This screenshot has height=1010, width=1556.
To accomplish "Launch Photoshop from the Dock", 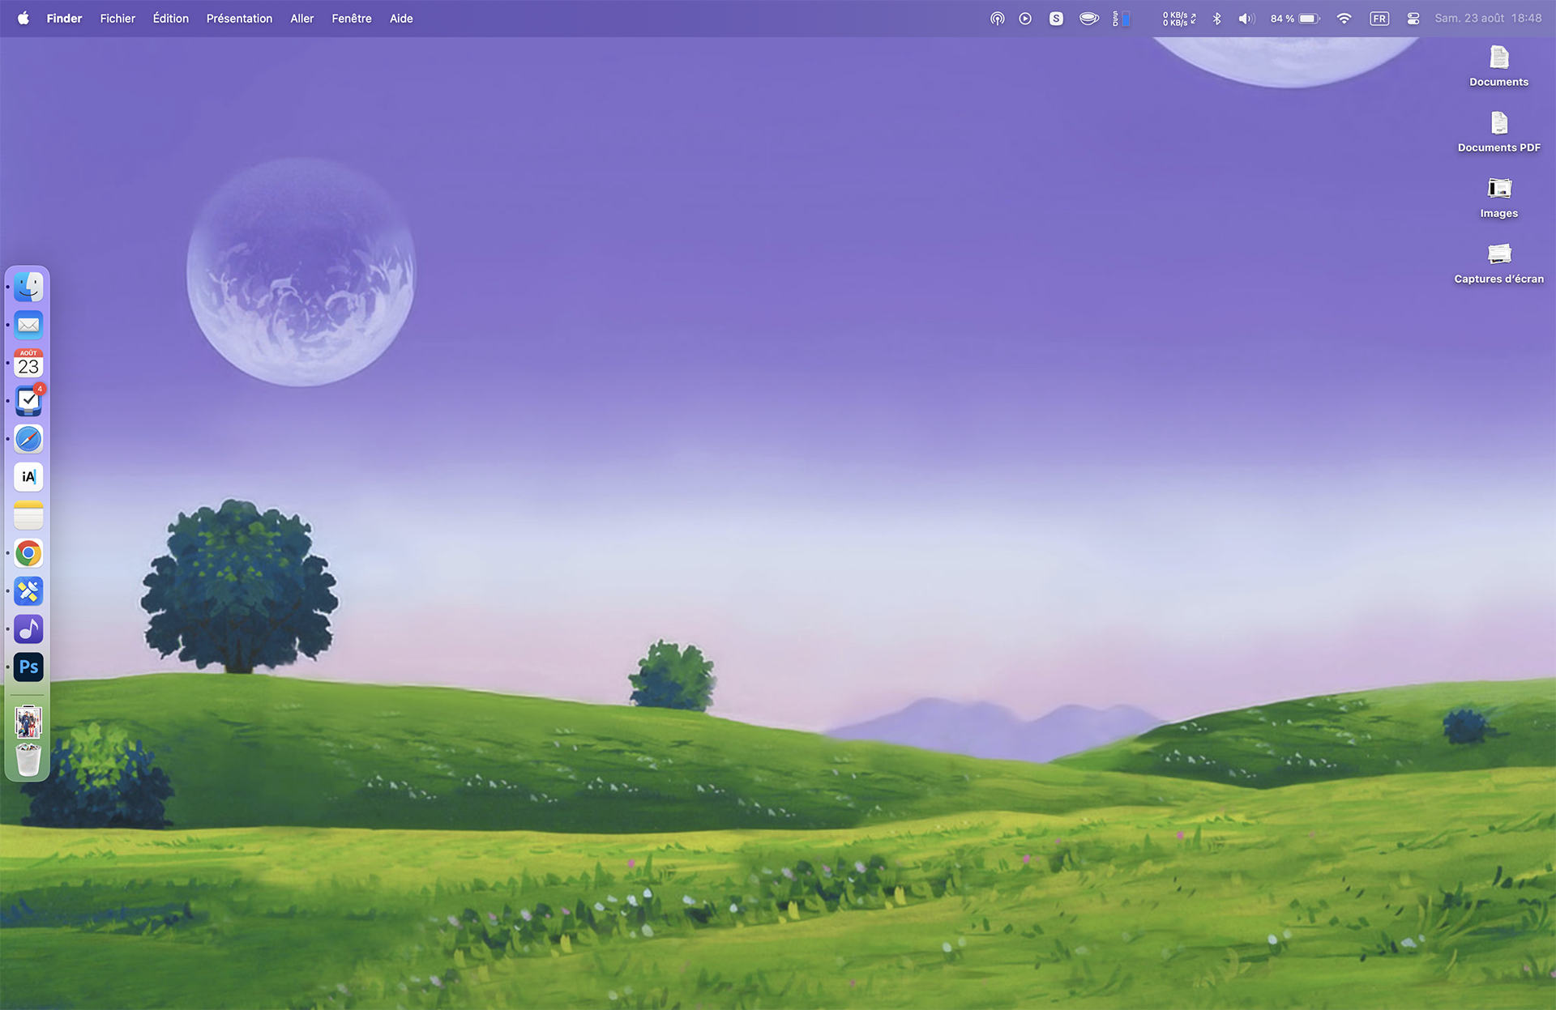I will [28, 667].
